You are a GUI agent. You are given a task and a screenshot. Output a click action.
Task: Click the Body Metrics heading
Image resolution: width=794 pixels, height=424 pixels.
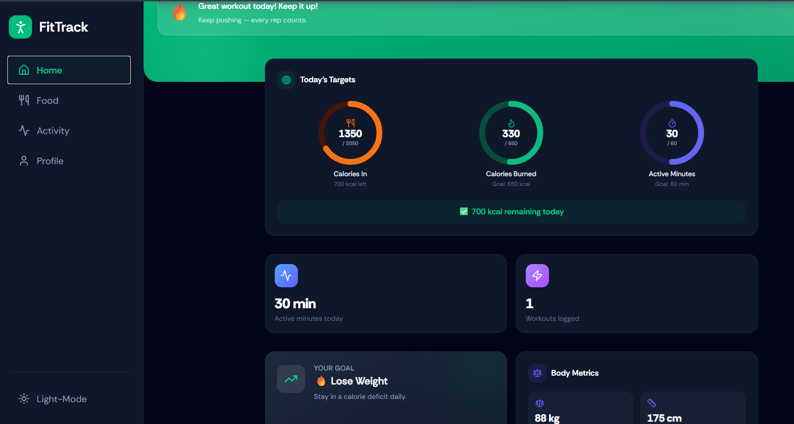point(575,373)
